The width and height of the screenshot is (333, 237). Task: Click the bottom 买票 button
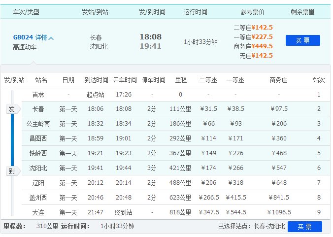[x=304, y=227]
